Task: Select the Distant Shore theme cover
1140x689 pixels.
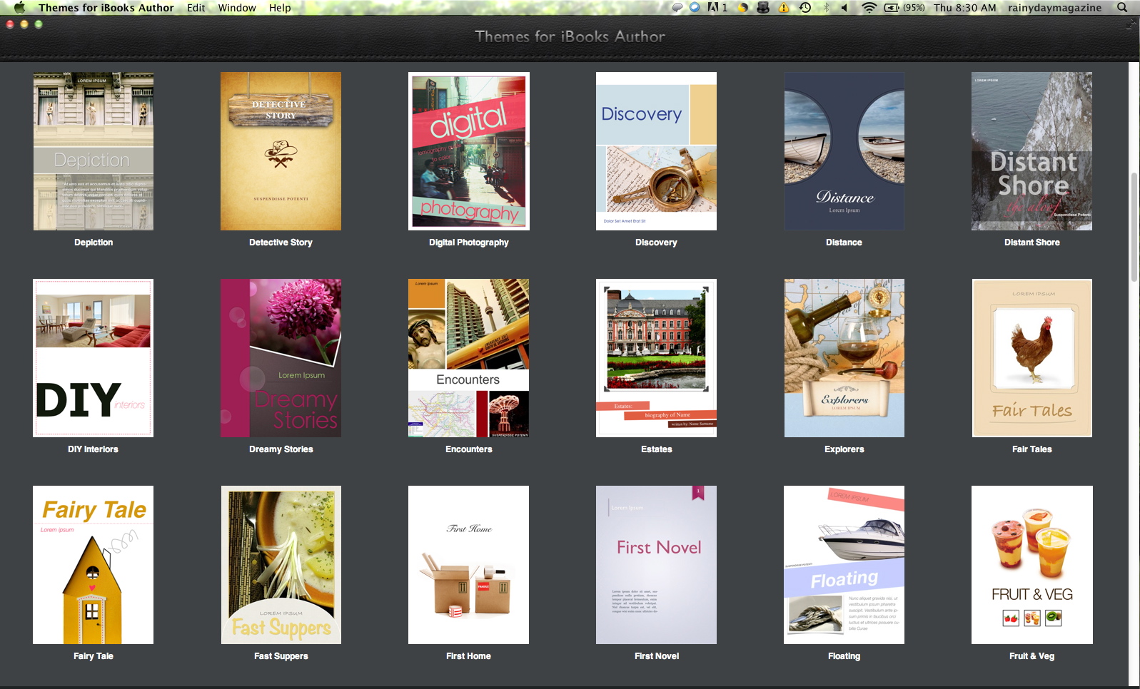Action: click(x=1031, y=151)
